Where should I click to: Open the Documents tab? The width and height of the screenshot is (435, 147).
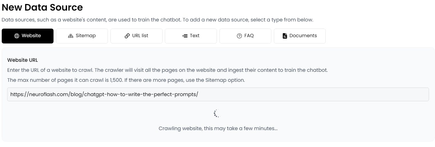300,36
